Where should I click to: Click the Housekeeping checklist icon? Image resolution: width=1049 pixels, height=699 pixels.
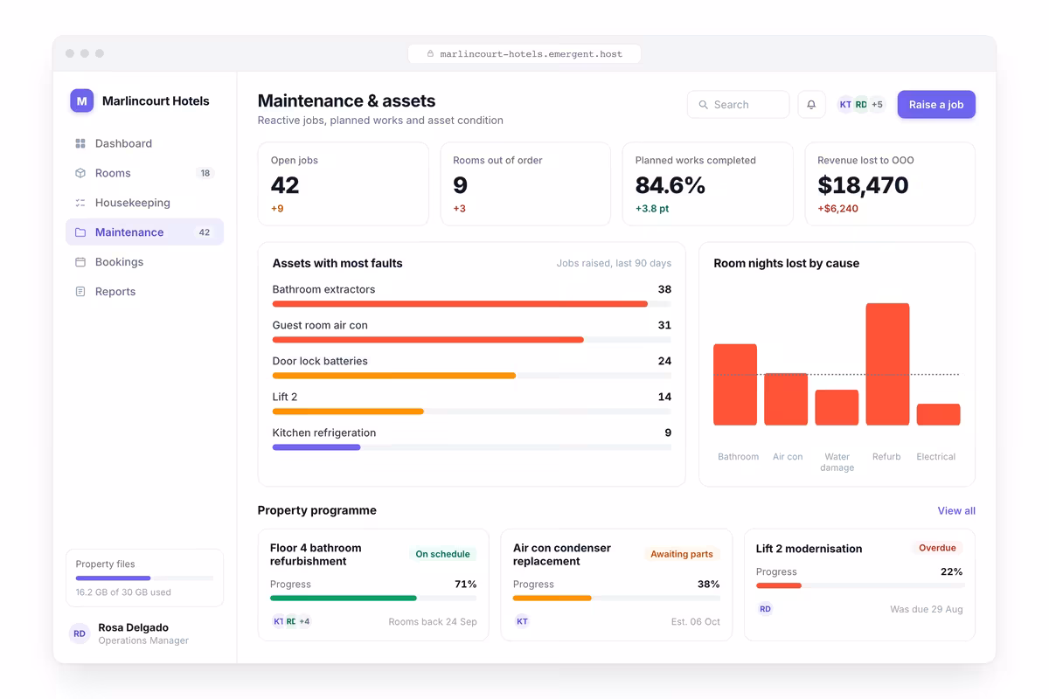tap(80, 203)
